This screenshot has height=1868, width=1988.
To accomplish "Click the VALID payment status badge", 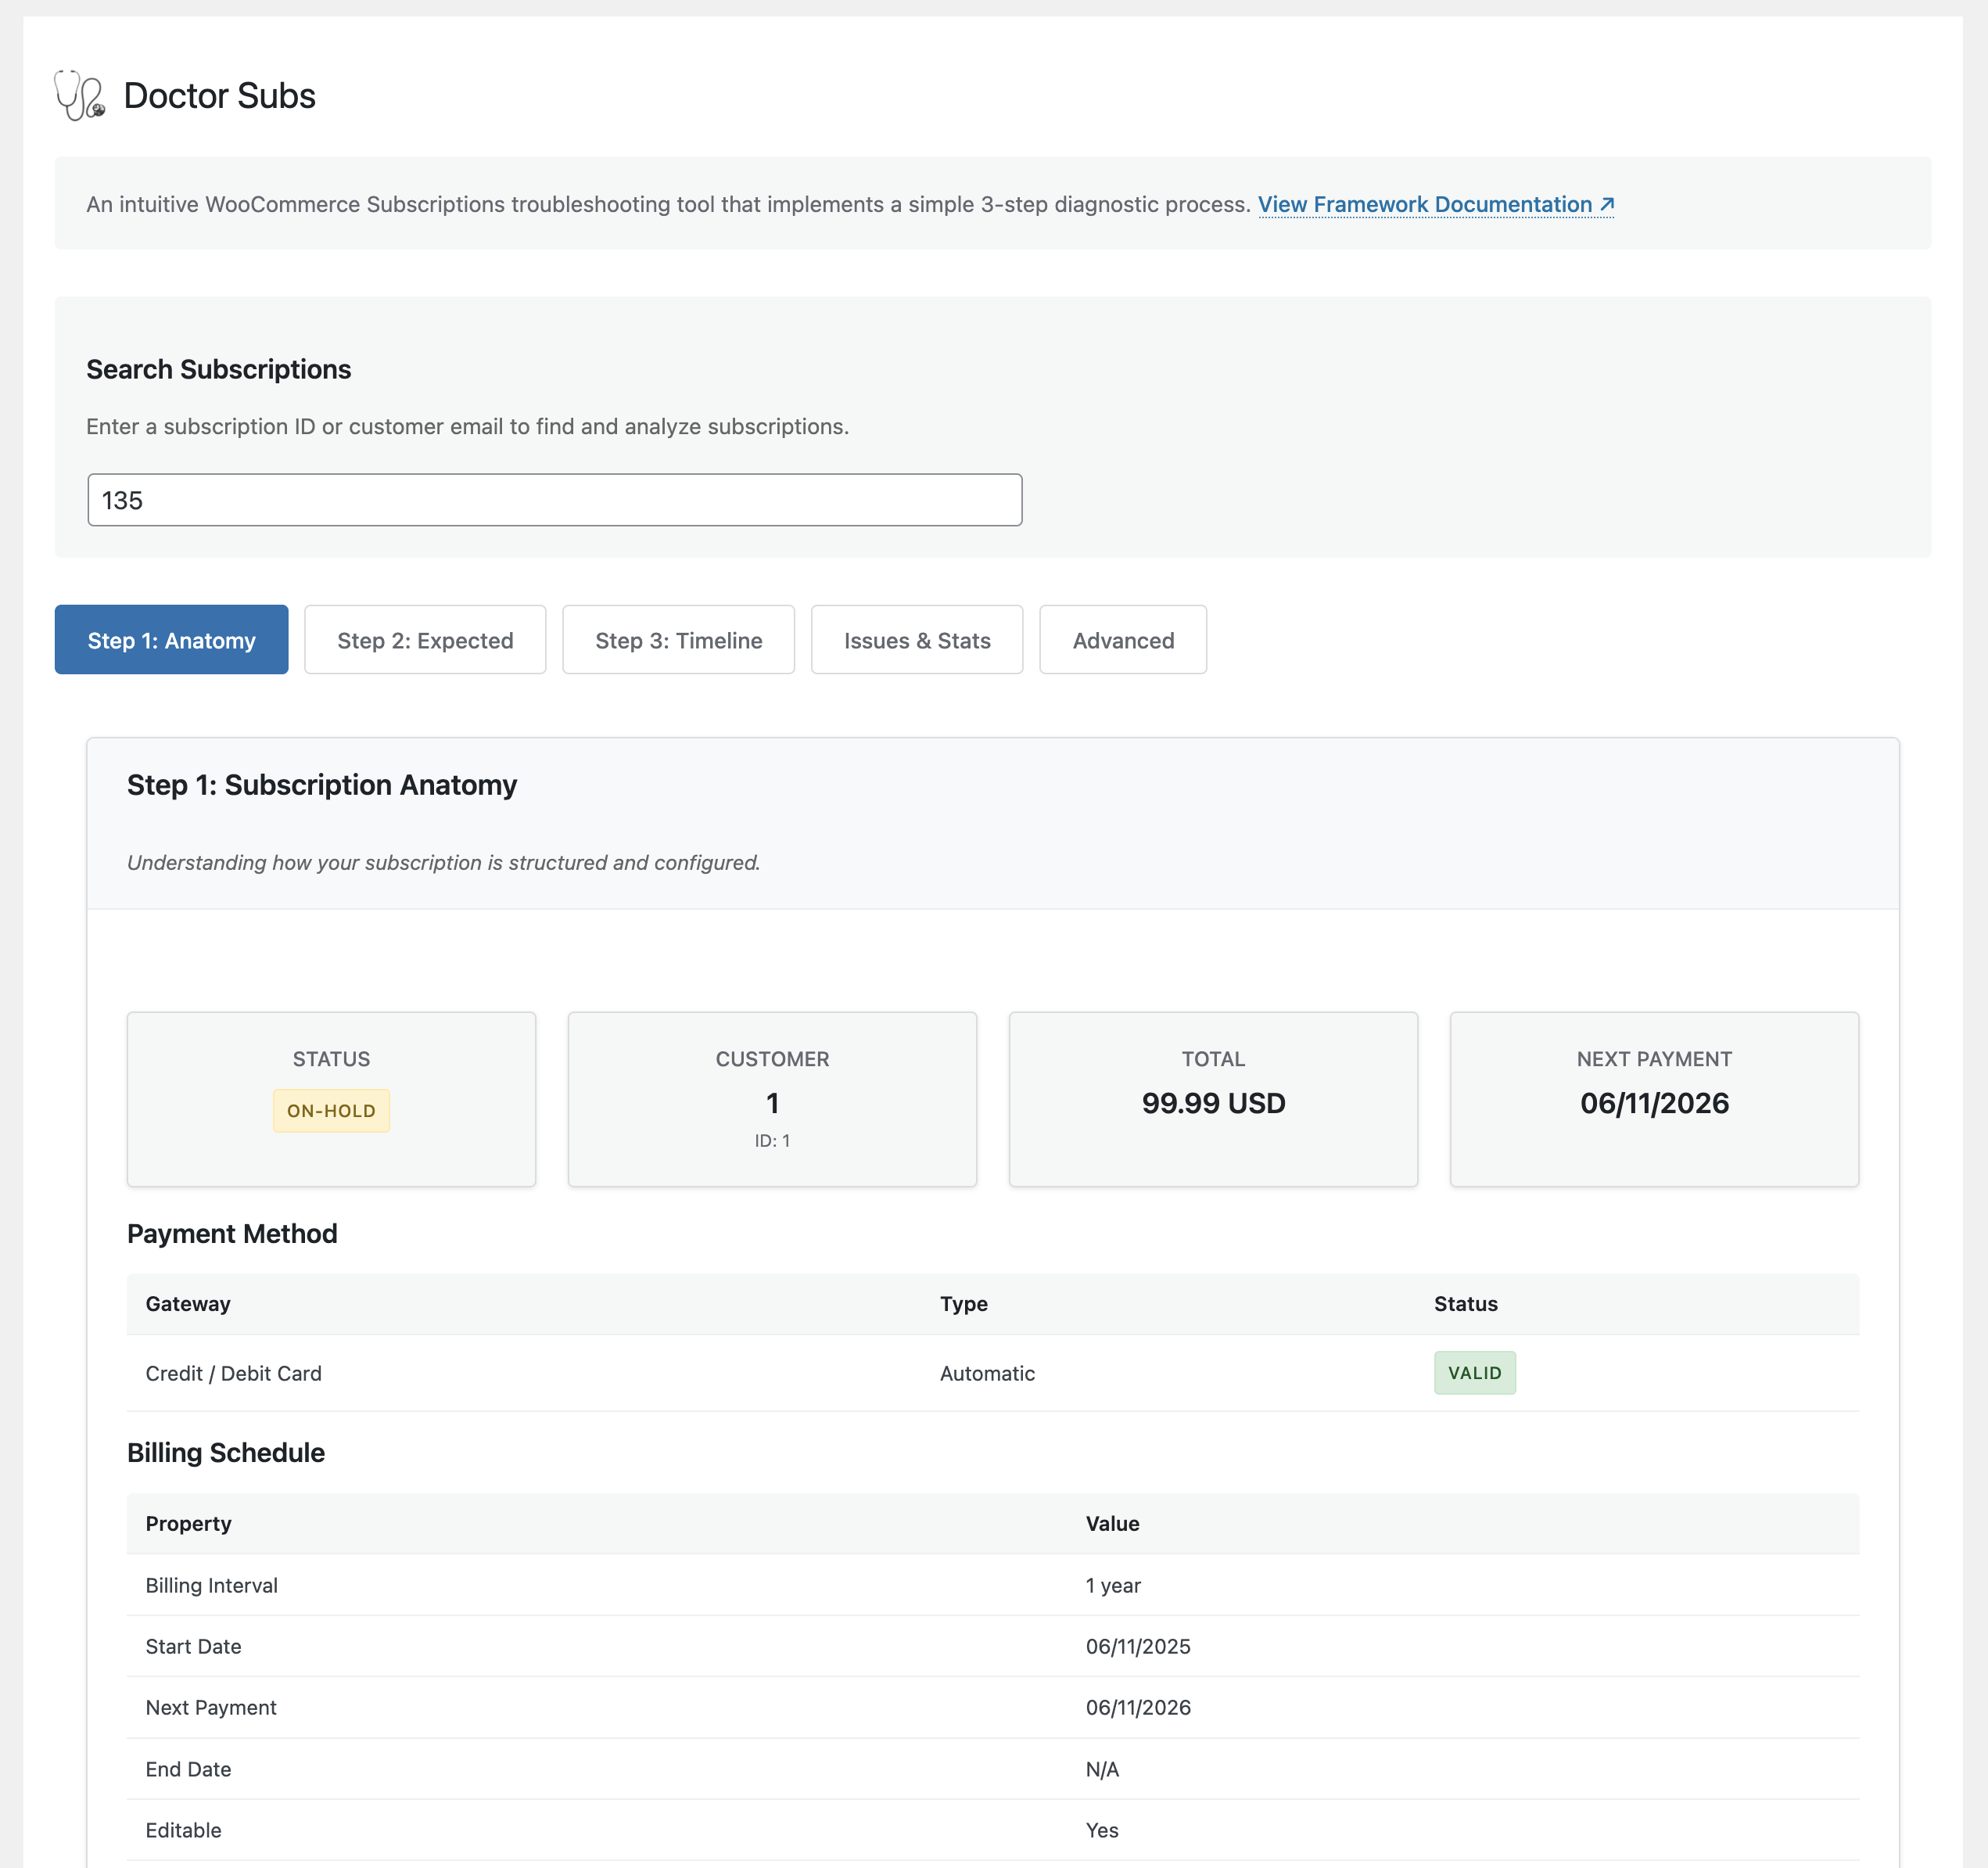I will pos(1474,1373).
